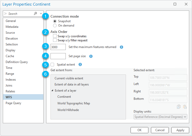Screen dimensions: 192x136
Task: Open the Metadata properties page
Action: 12,27
